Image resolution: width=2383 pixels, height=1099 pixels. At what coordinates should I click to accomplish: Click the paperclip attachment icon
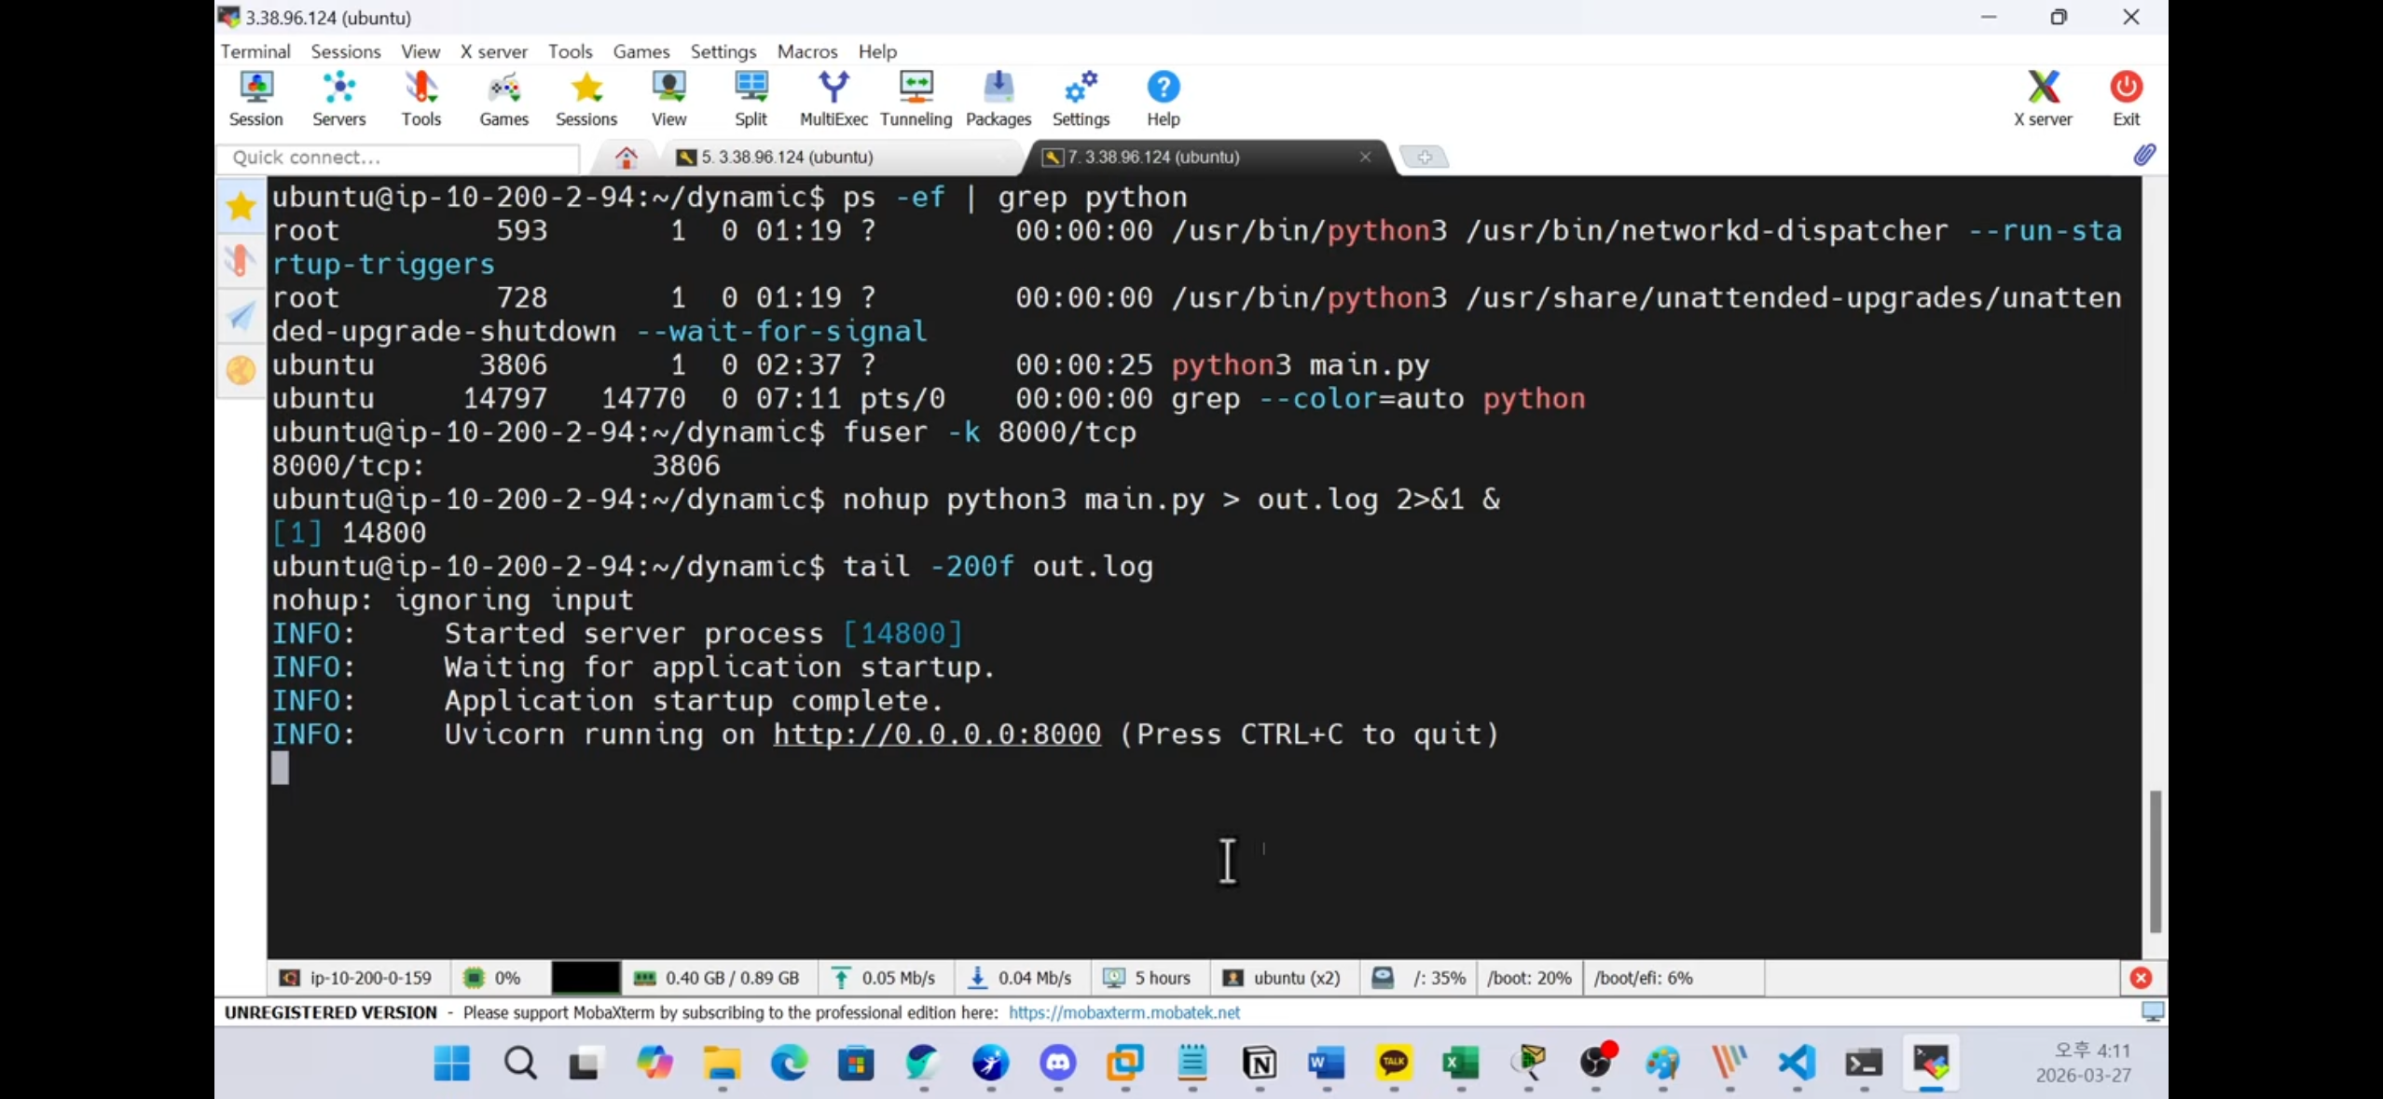[2144, 156]
